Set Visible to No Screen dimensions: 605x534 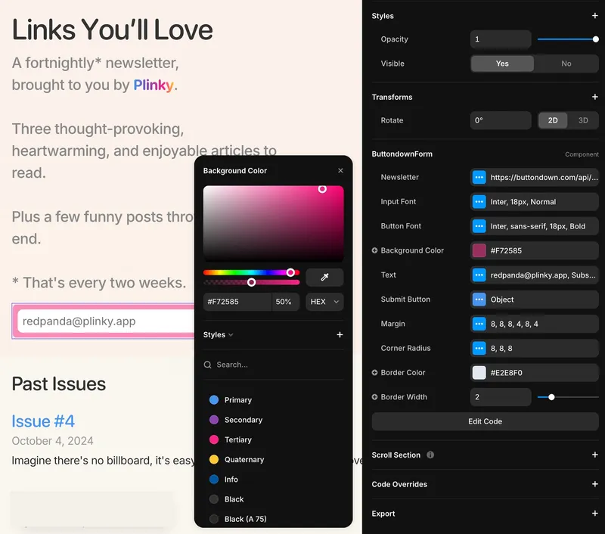coord(566,64)
